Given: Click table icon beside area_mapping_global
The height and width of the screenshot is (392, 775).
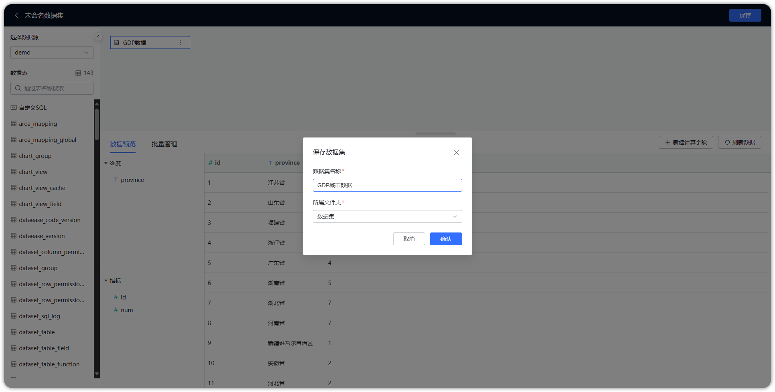Looking at the screenshot, I should click(14, 139).
